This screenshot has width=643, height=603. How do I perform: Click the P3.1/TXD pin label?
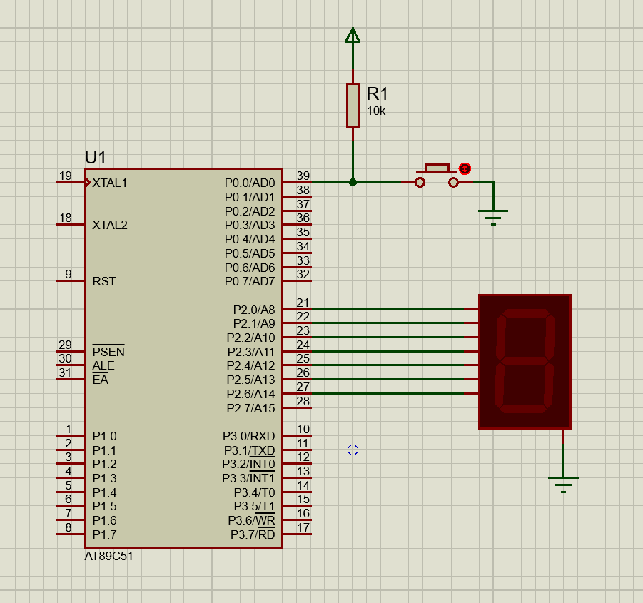coord(249,450)
